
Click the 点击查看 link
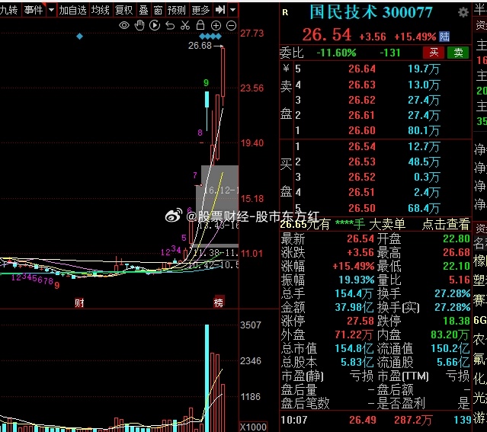pyautogui.click(x=446, y=224)
